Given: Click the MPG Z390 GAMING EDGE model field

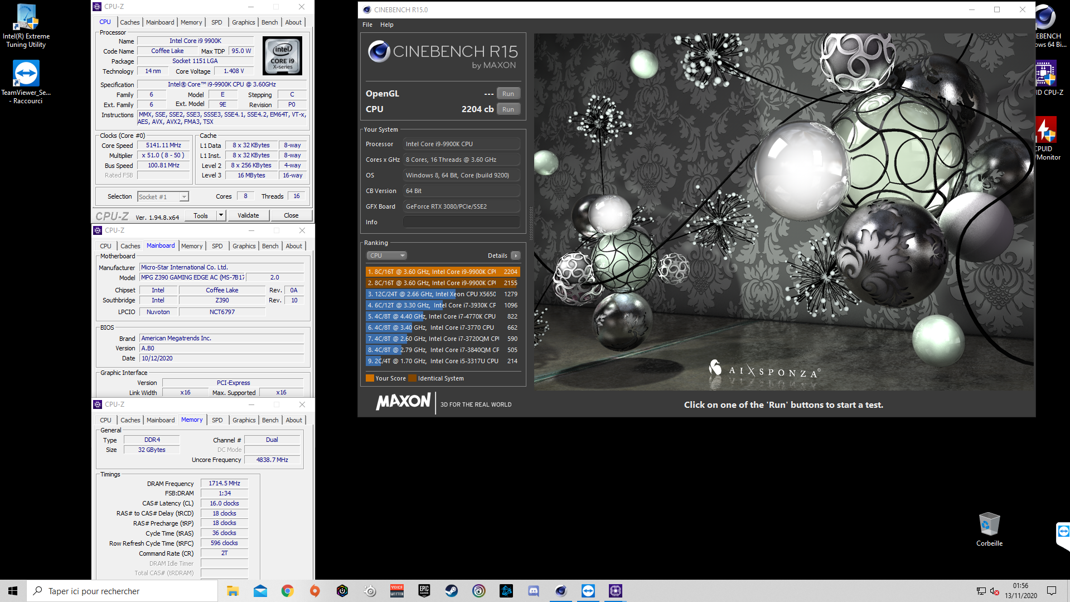Looking at the screenshot, I should pyautogui.click(x=193, y=277).
